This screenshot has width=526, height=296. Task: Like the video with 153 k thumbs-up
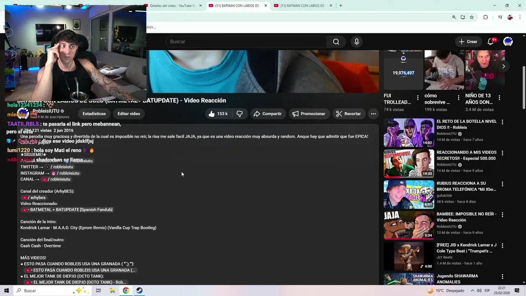point(218,114)
